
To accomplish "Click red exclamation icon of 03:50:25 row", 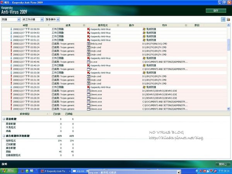I will (x=11, y=43).
